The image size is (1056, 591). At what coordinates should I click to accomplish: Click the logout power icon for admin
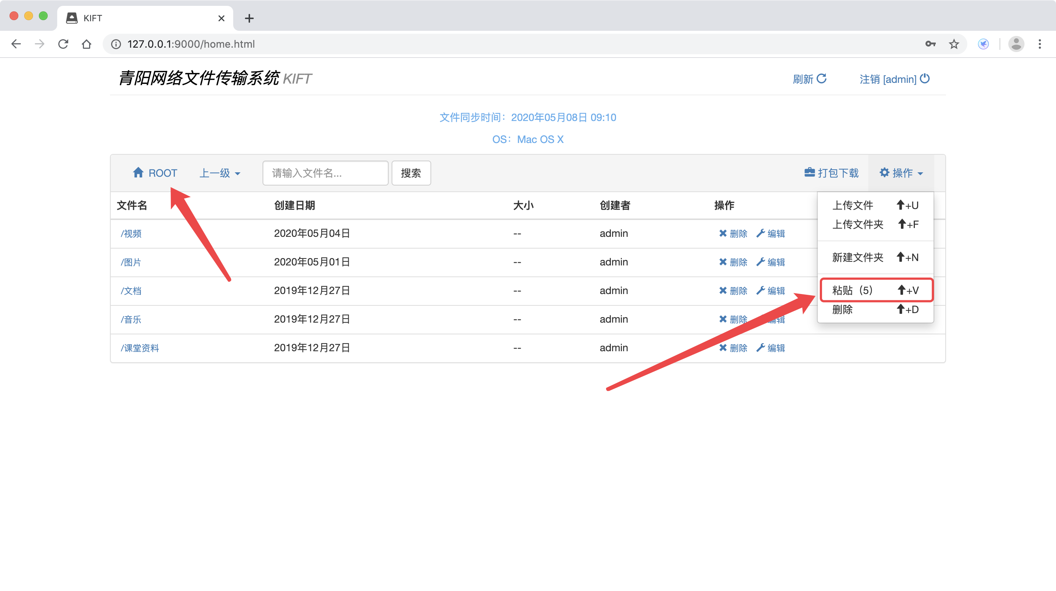pos(925,78)
